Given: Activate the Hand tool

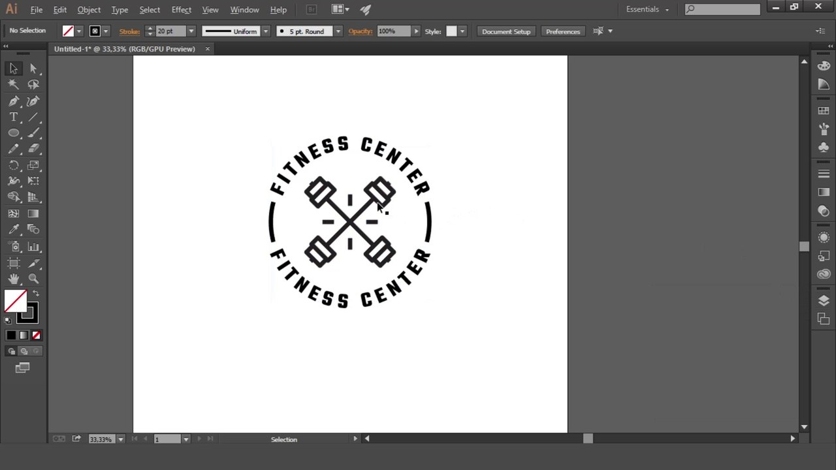Looking at the screenshot, I should coord(14,279).
